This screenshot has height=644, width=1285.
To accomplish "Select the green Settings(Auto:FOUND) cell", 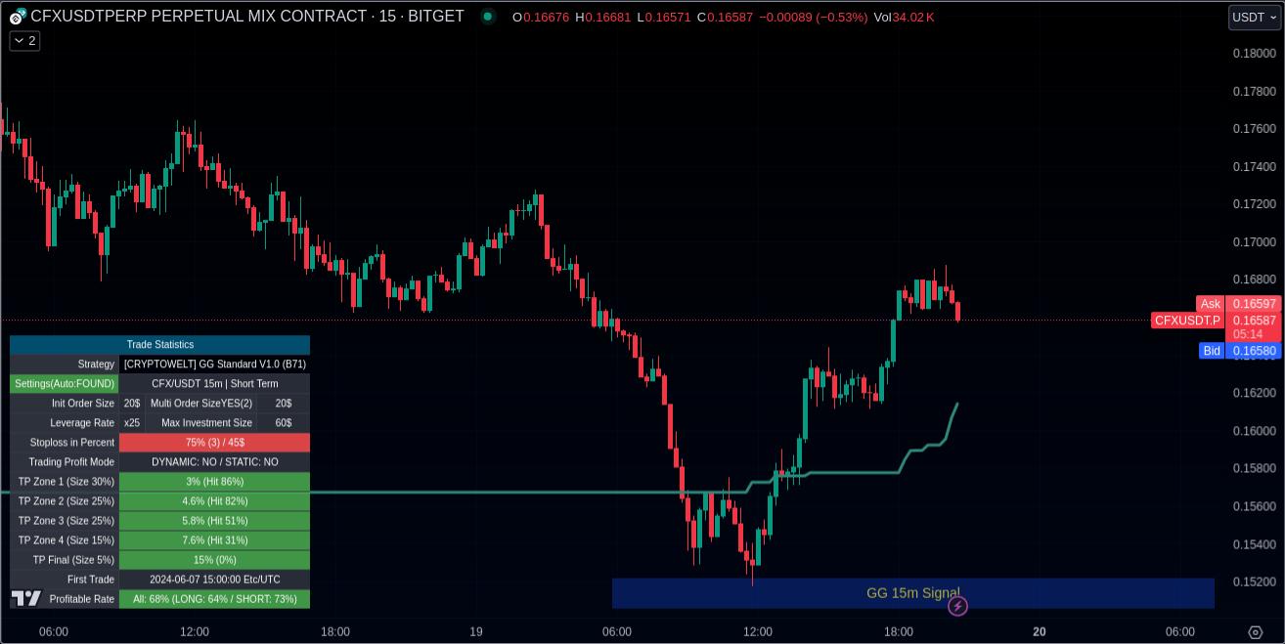I will point(65,384).
